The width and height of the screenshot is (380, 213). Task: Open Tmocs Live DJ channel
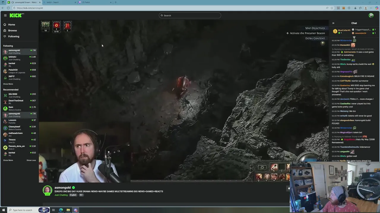[19, 141]
